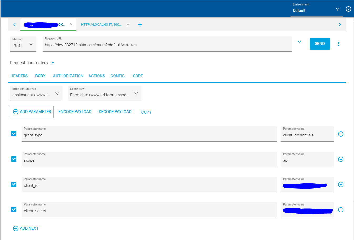Click the info icon in top bar
The image size is (354, 240).
point(348,9)
